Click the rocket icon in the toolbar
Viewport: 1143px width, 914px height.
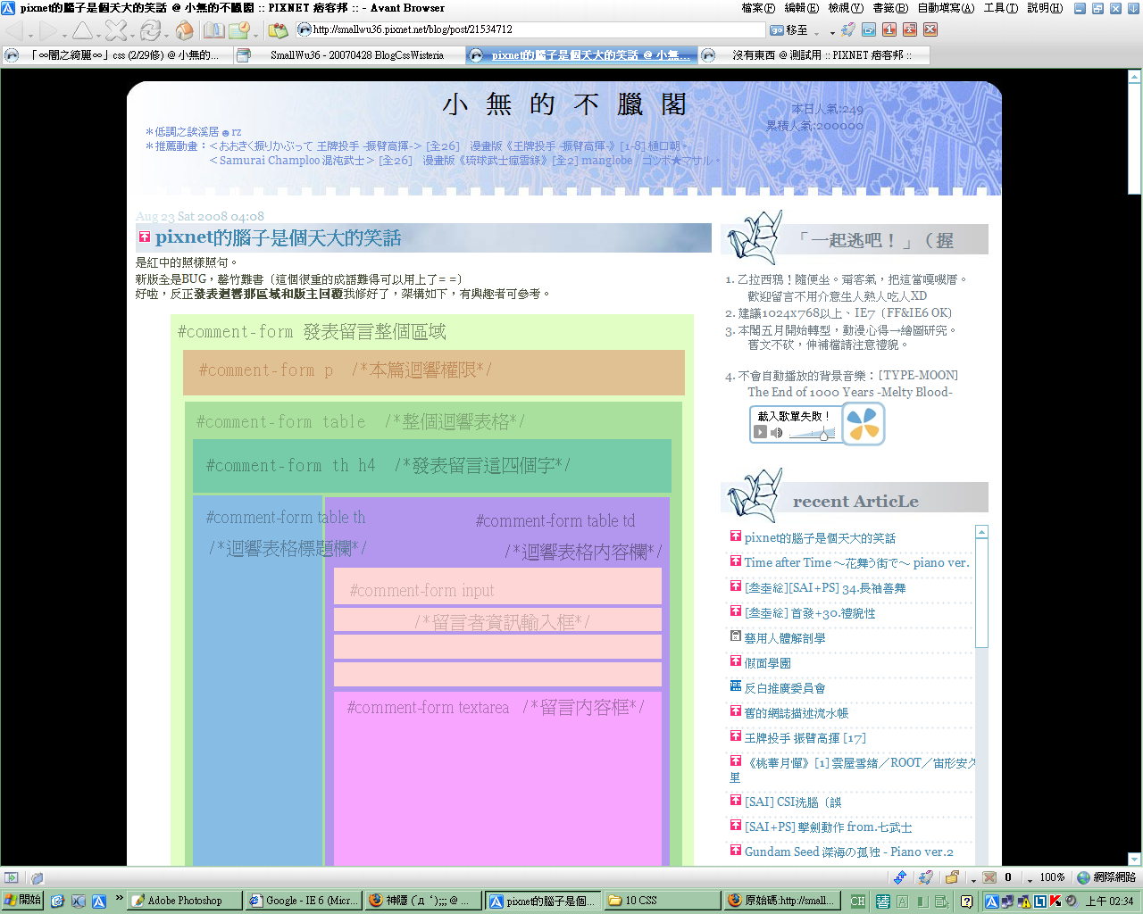point(847,29)
